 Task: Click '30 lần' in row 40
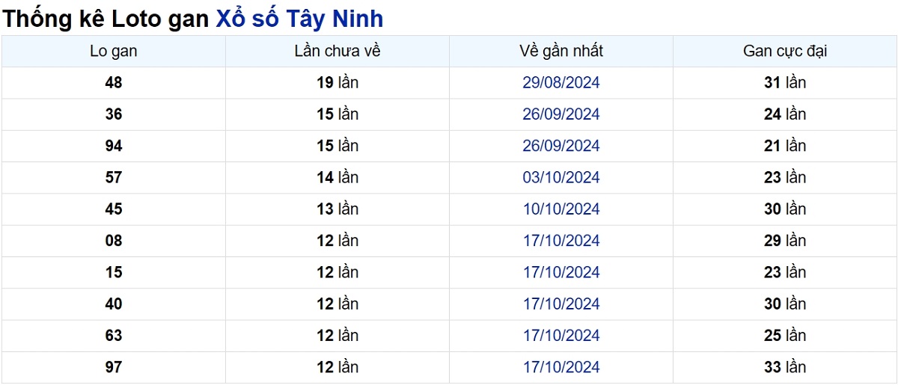click(x=785, y=304)
